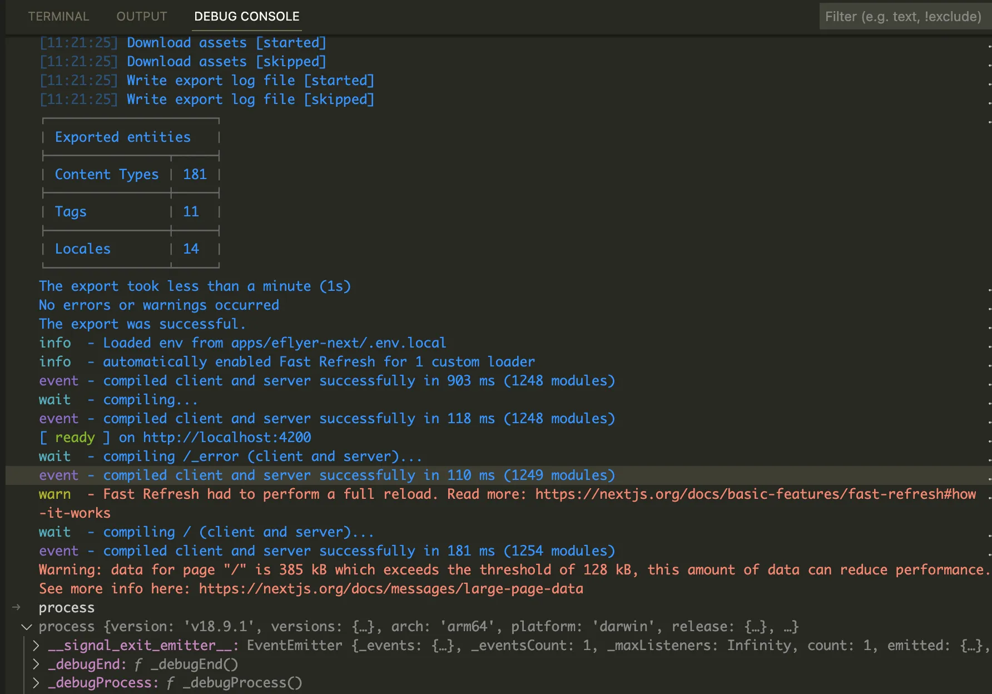Expand the __signal_exit_emitter__ property
992x694 pixels.
coord(36,646)
